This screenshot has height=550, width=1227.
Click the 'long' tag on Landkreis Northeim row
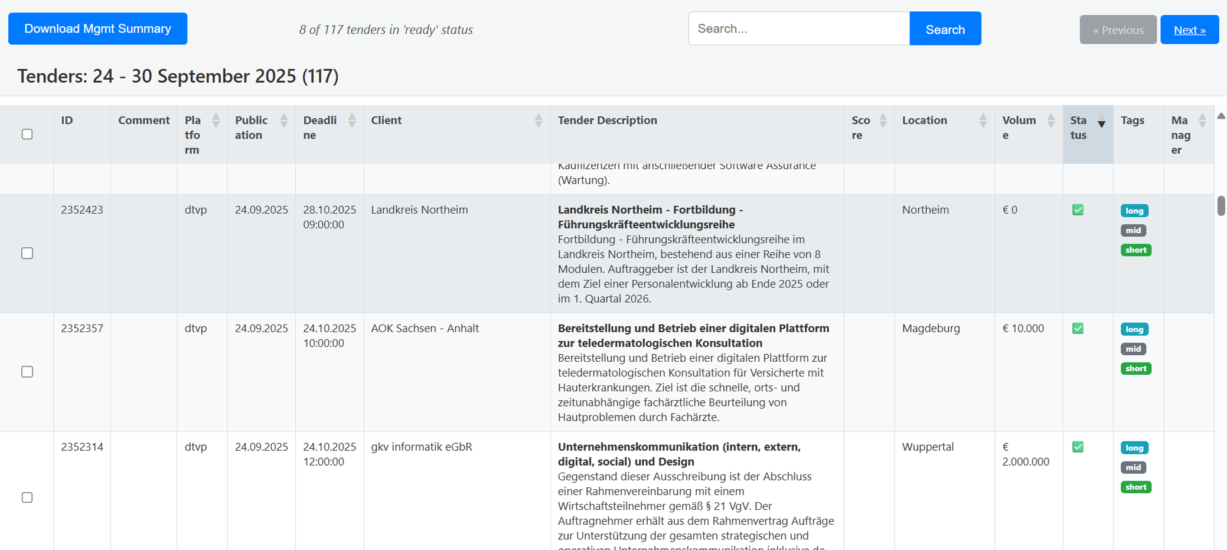pos(1134,211)
